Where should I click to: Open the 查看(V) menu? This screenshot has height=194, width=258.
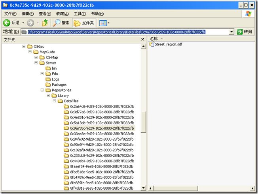[45, 14]
